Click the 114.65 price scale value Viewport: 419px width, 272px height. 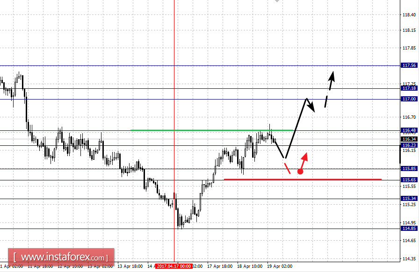tap(409, 241)
